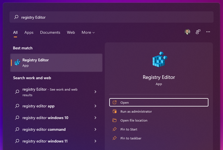Choose Pin to taskbar
The height and width of the screenshot is (150, 223).
click(x=159, y=138)
